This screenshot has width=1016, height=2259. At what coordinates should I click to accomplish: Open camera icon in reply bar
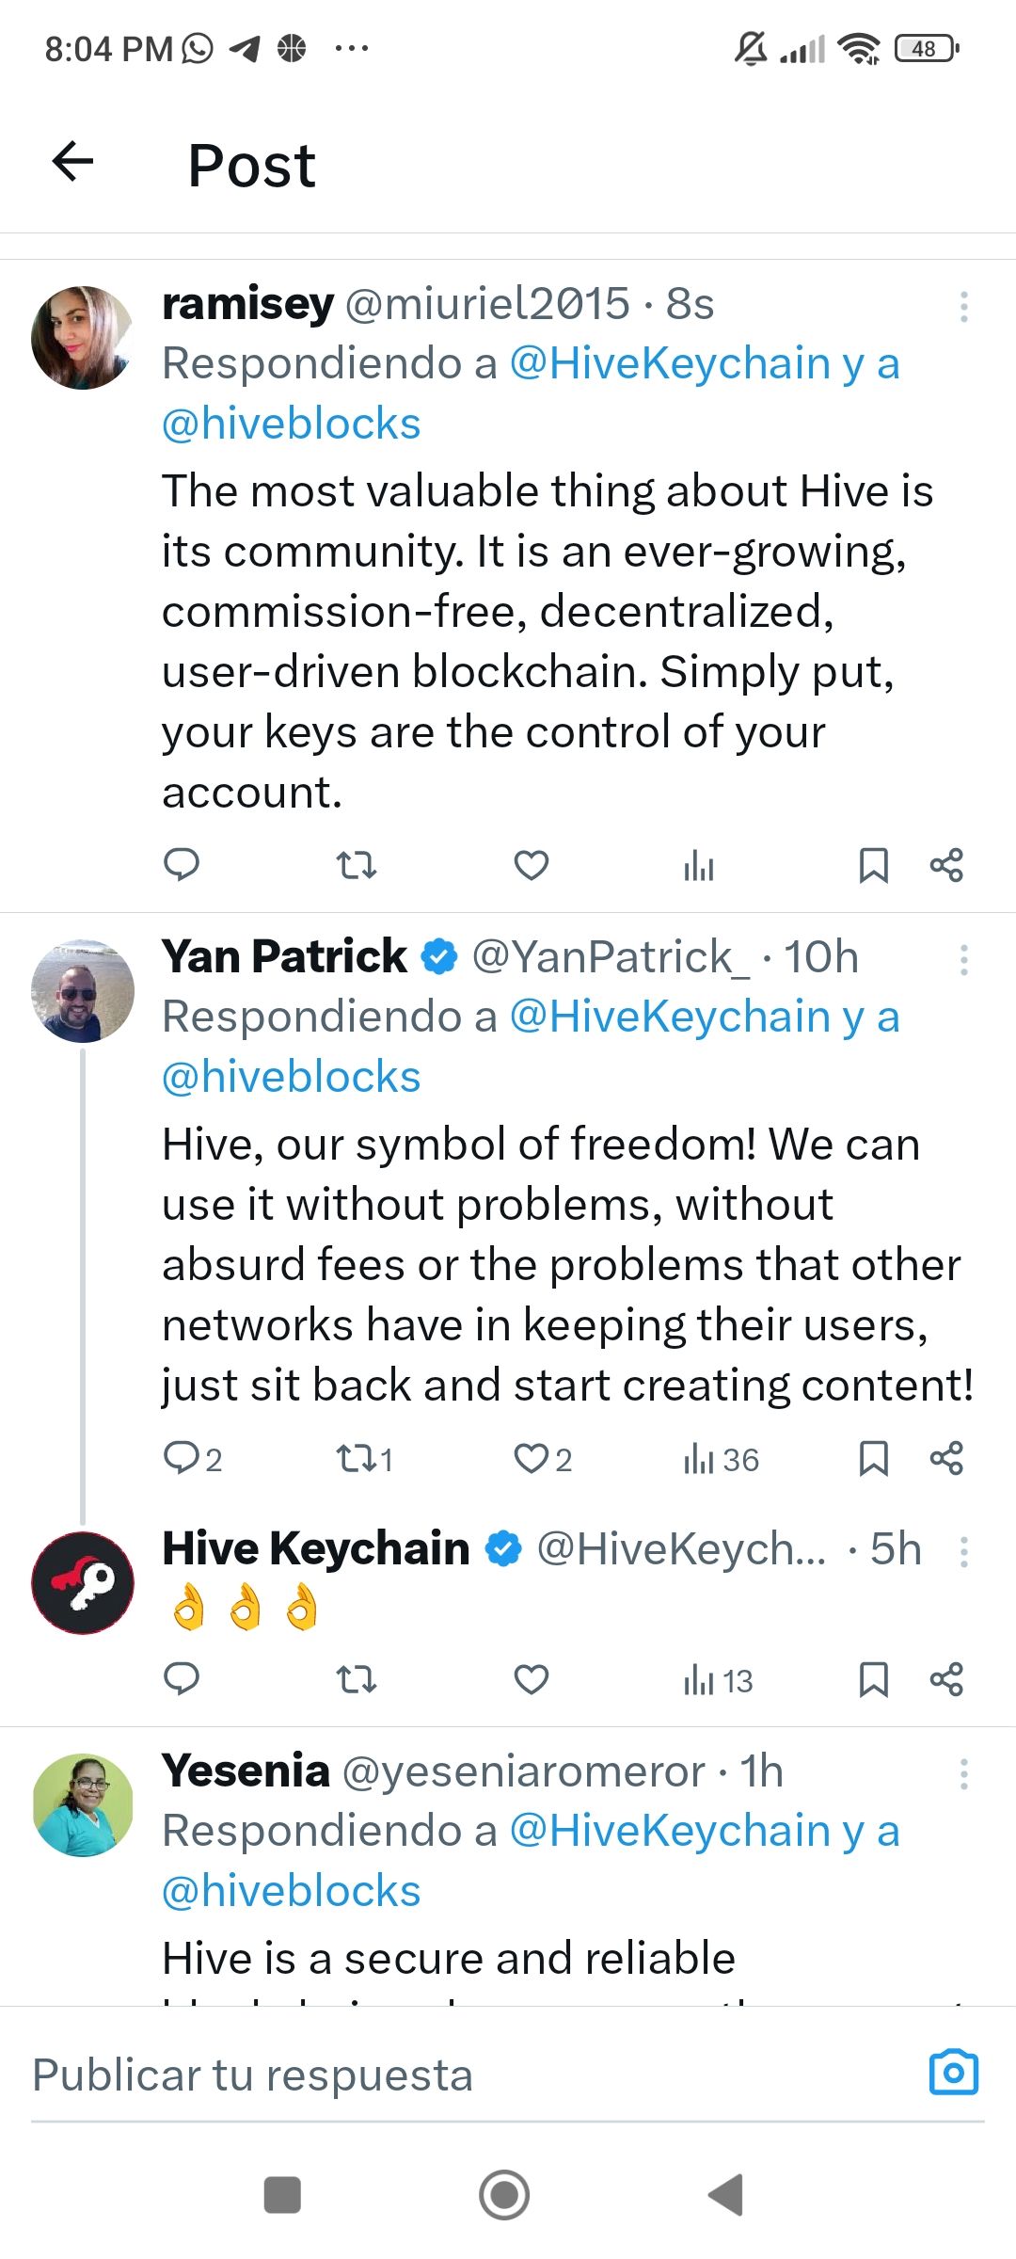coord(954,2073)
